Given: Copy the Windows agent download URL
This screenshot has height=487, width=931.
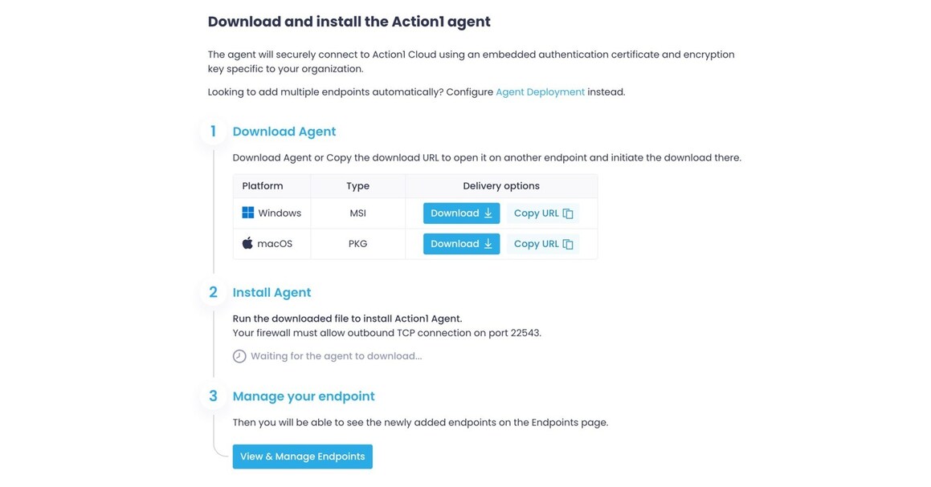Looking at the screenshot, I should [x=536, y=213].
